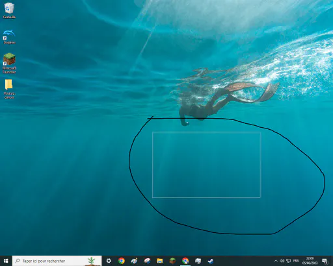Open the notification Action Center icon

tap(325, 261)
